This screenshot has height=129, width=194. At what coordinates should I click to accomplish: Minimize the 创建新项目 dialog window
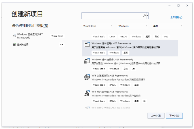(x=170, y=5)
